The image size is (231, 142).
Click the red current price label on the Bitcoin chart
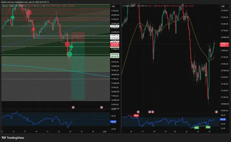[115, 45]
